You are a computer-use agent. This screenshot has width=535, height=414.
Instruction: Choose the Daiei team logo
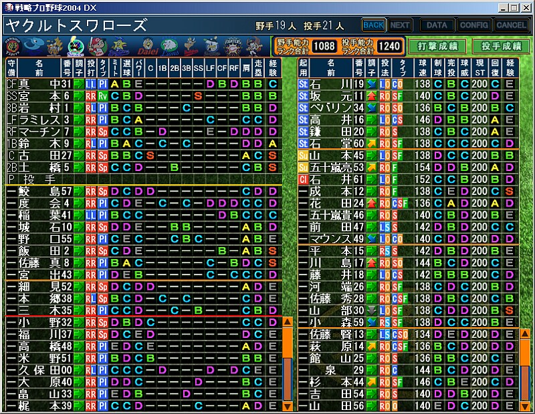coord(148,46)
